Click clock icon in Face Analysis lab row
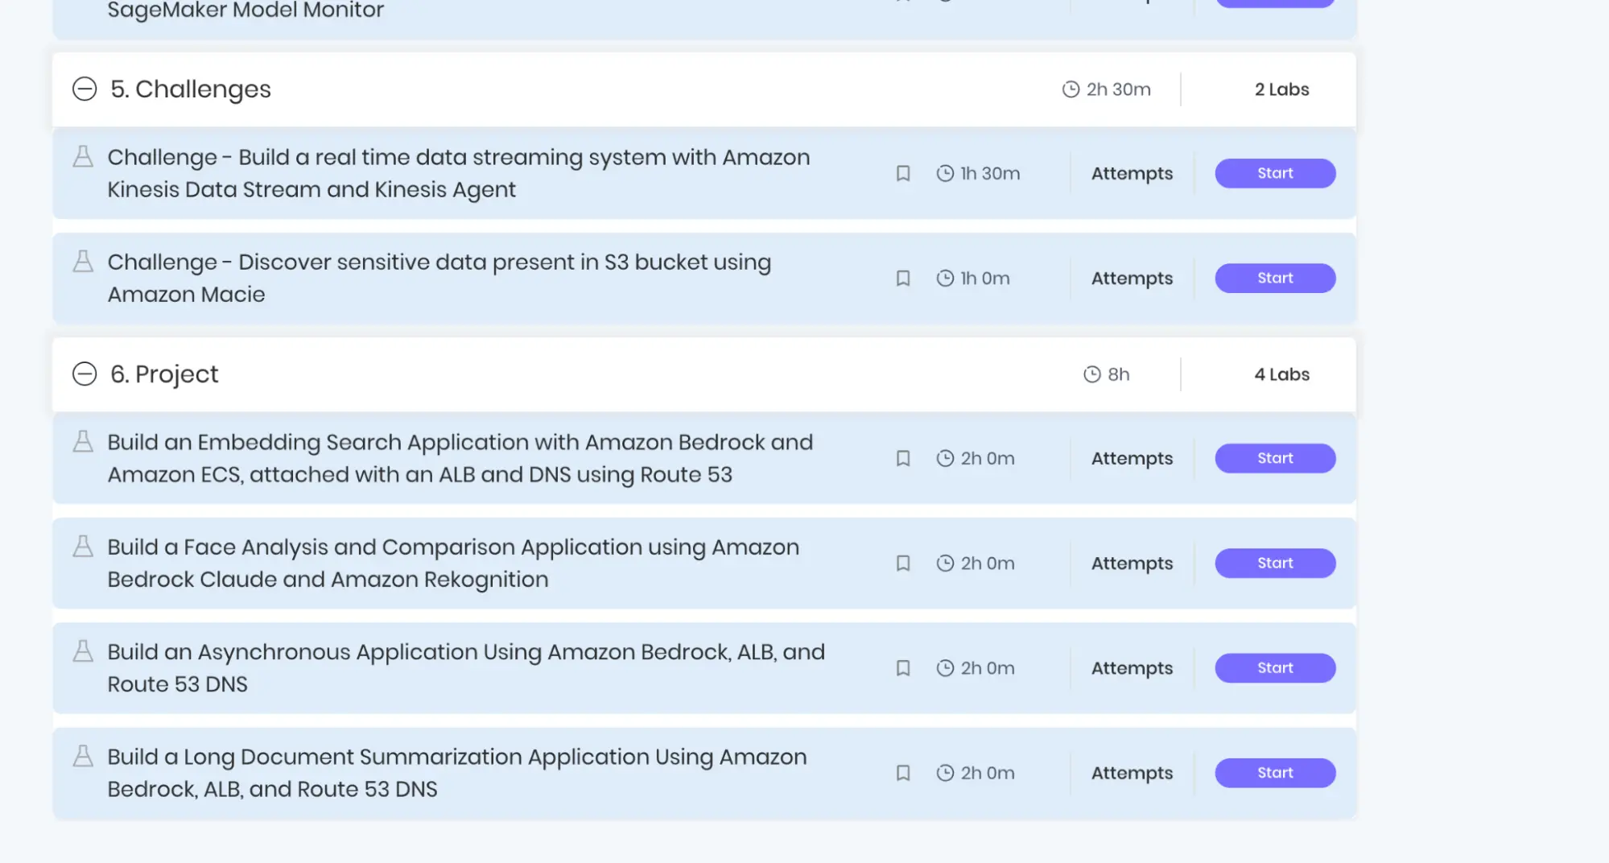This screenshot has width=1609, height=863. [x=945, y=563]
